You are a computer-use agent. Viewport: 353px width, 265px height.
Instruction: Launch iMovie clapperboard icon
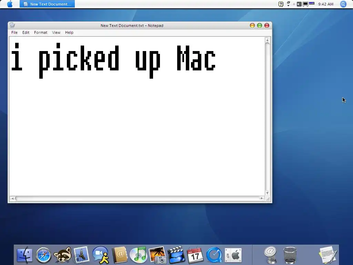[176, 255]
